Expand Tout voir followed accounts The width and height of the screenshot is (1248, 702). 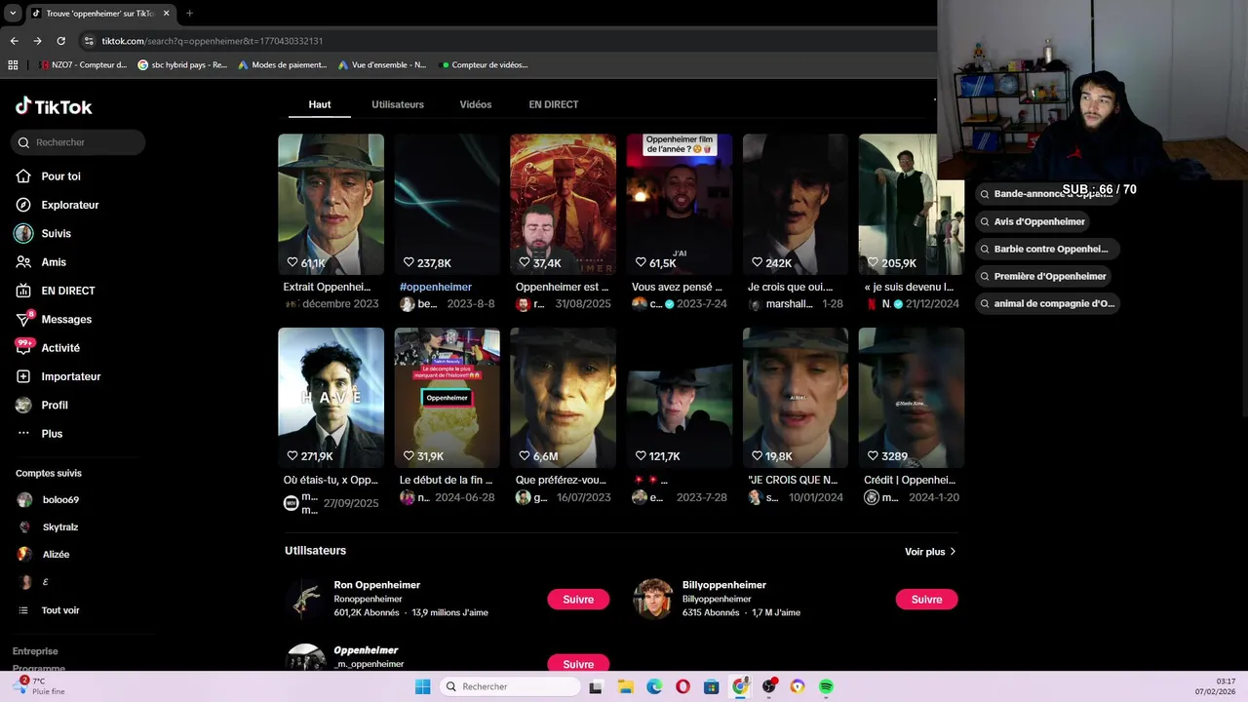tap(60, 610)
